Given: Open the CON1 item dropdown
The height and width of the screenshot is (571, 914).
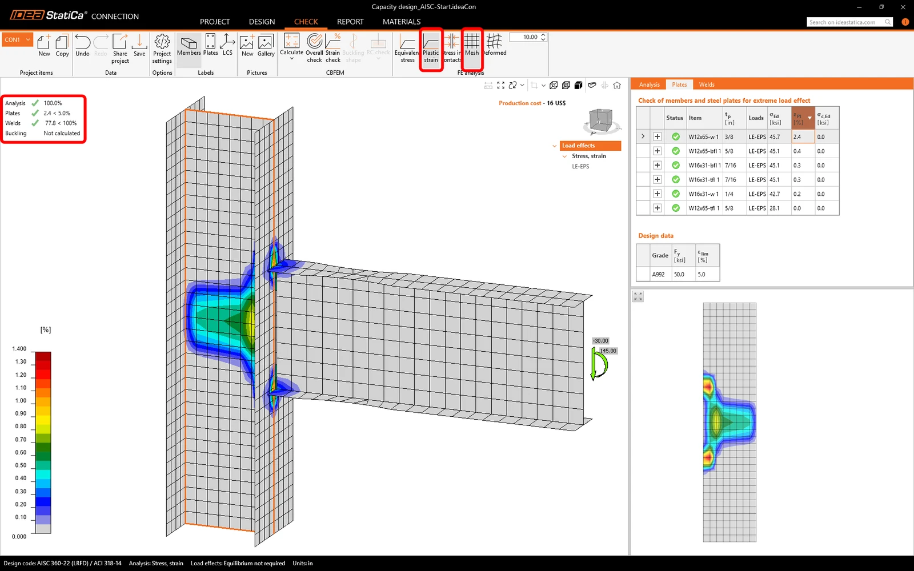Looking at the screenshot, I should click(28, 39).
